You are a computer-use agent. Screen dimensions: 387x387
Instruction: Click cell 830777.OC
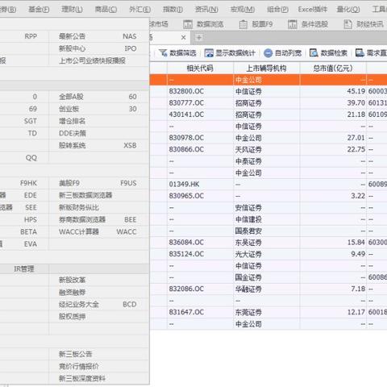coord(200,103)
